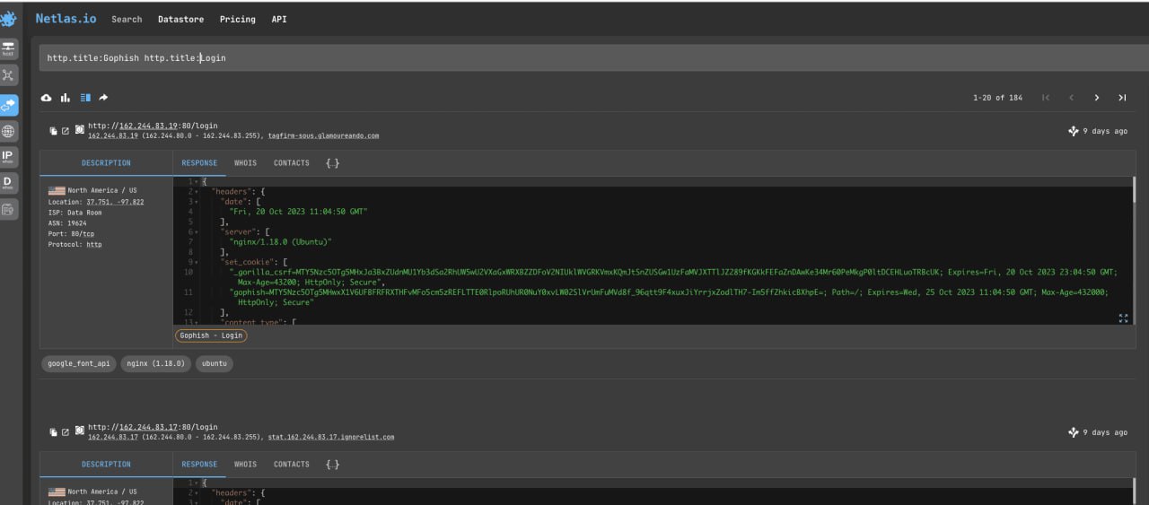
Task: Toggle the blue columns view icon
Action: (x=85, y=97)
